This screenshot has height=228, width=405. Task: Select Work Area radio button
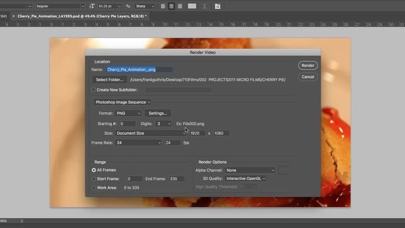pyautogui.click(x=94, y=187)
